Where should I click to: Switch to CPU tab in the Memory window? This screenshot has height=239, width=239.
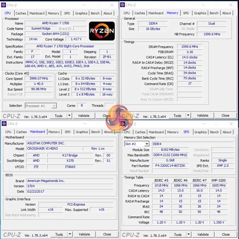tap(127, 13)
